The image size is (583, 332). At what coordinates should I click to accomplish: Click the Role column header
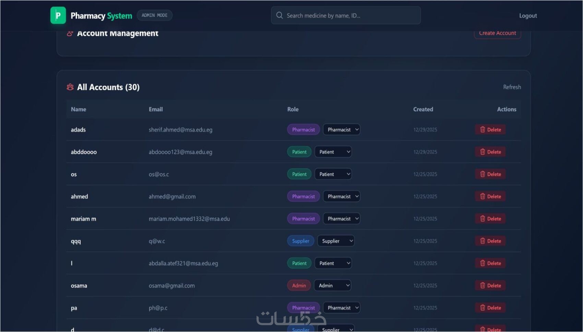293,109
